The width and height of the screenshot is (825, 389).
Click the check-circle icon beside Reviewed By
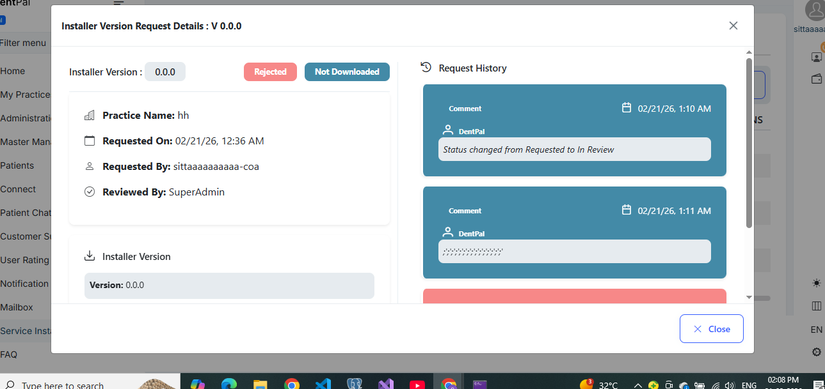tap(90, 192)
